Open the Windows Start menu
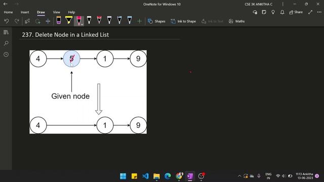The width and height of the screenshot is (324, 182). 123,176
